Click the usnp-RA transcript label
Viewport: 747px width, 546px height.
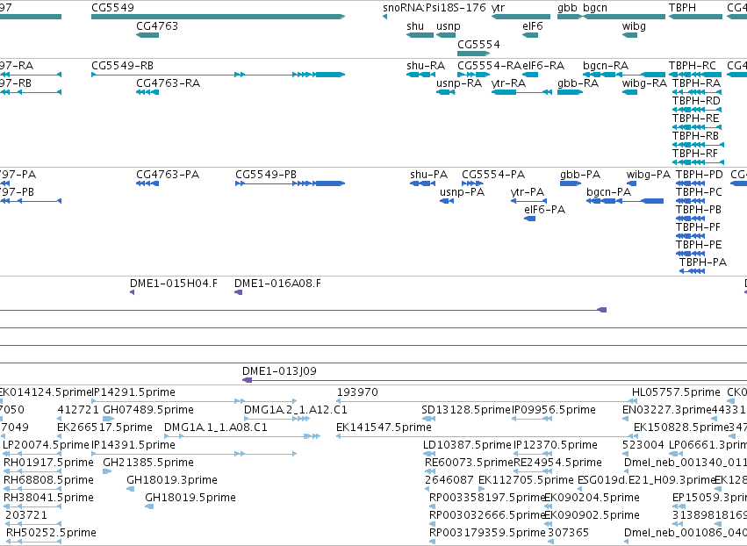point(459,83)
